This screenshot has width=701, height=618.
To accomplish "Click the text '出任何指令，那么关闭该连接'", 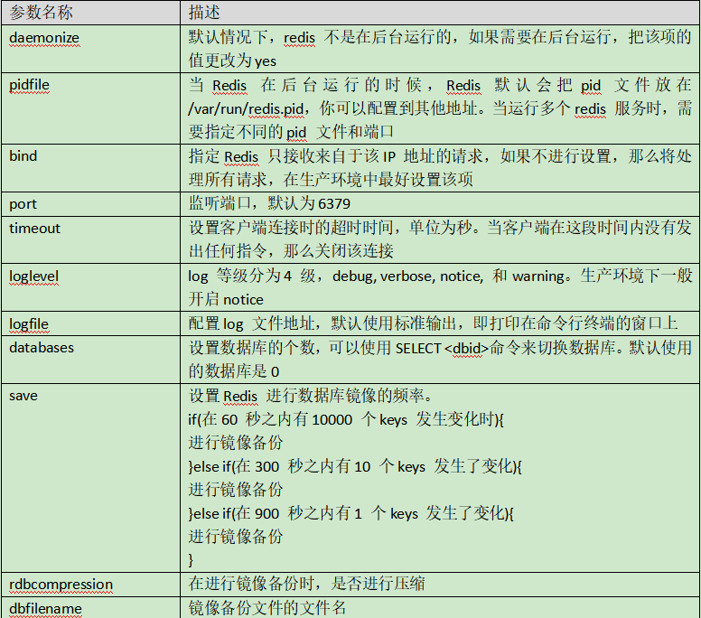I will tap(291, 250).
